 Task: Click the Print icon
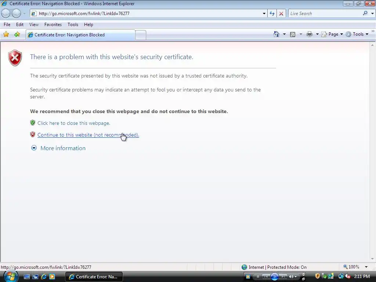click(310, 34)
